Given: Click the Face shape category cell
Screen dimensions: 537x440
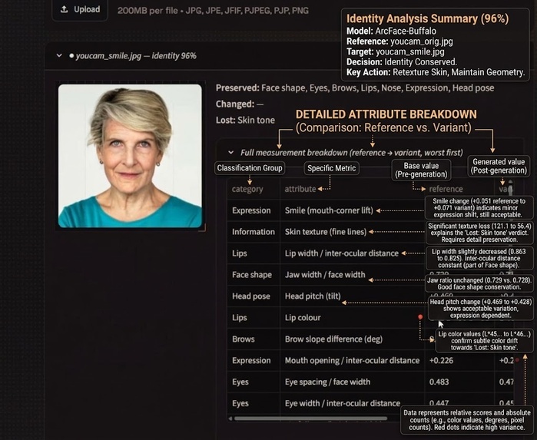Looking at the screenshot, I should pos(252,275).
